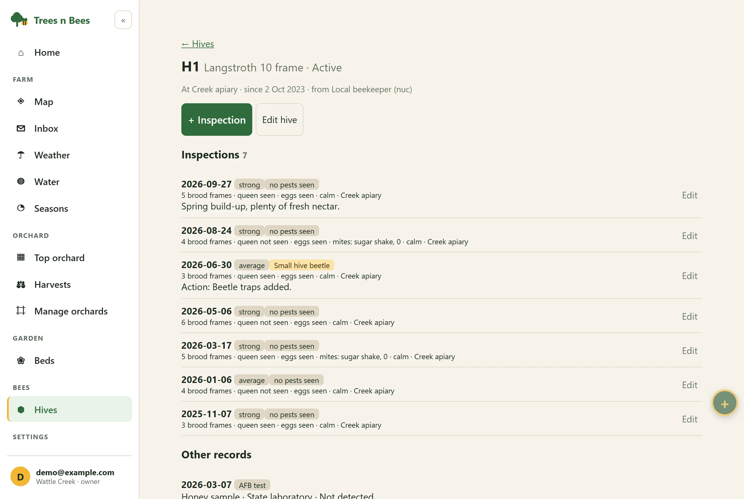Image resolution: width=744 pixels, height=499 pixels.
Task: Click the 2026-03-07 record date
Action: click(x=206, y=485)
